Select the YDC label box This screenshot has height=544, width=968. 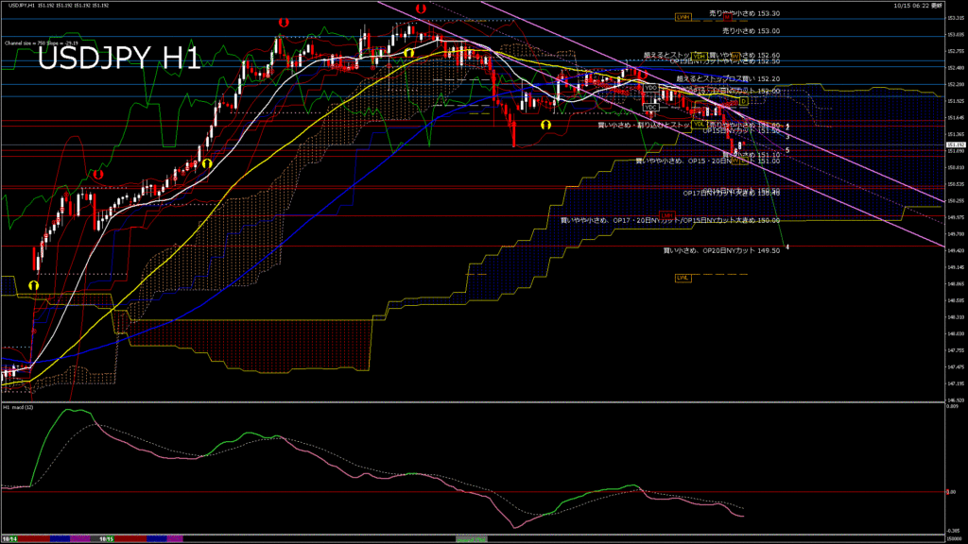(650, 108)
